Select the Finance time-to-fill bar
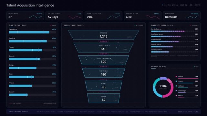This screenshot has width=207, height=116. coord(33,86)
